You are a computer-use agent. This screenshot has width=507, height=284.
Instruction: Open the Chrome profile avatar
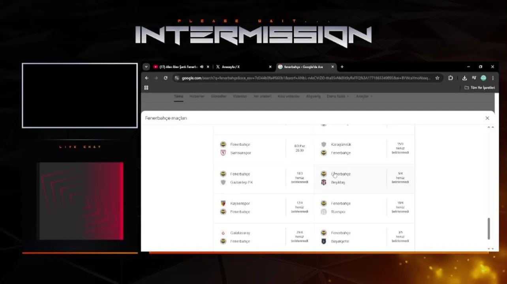[x=483, y=78]
